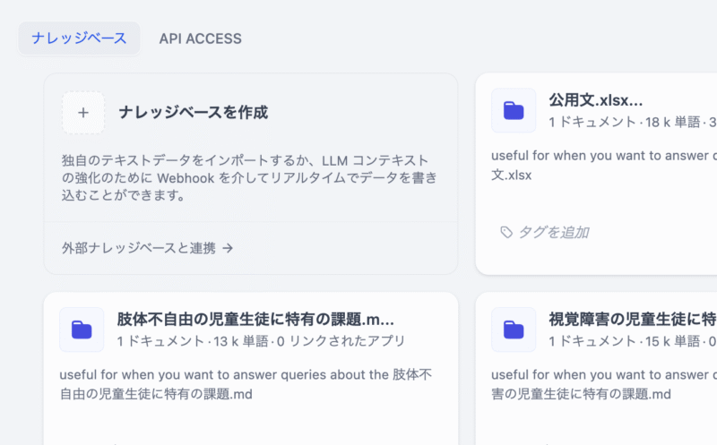Select the ナレッジベースを作成 heading
717x445 pixels.
pos(193,113)
